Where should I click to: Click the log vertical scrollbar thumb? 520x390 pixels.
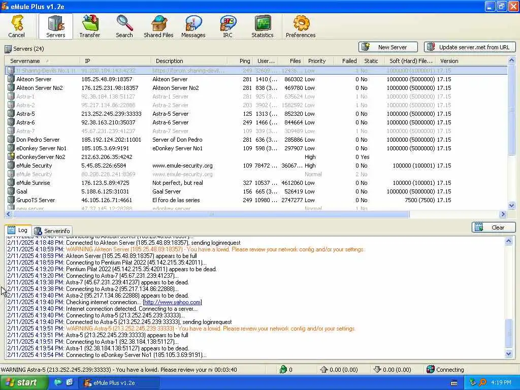509,333
